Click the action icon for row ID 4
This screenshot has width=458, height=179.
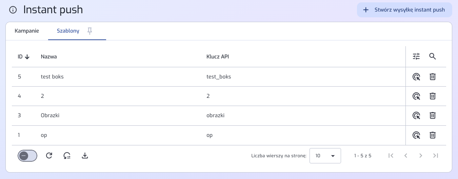[416, 96]
